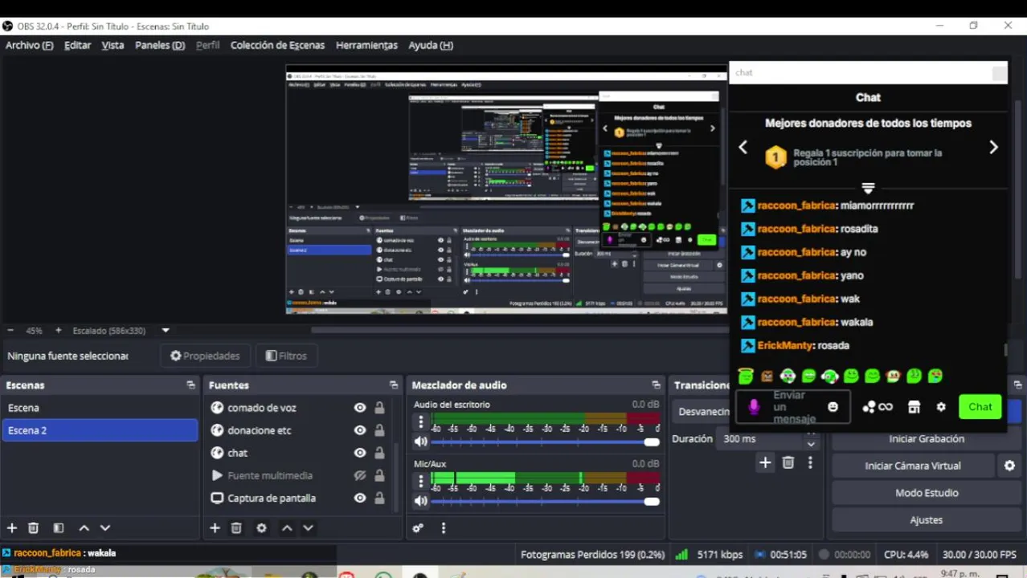Open preview scaling dropdown arrow
This screenshot has height=578, width=1027.
click(x=166, y=330)
